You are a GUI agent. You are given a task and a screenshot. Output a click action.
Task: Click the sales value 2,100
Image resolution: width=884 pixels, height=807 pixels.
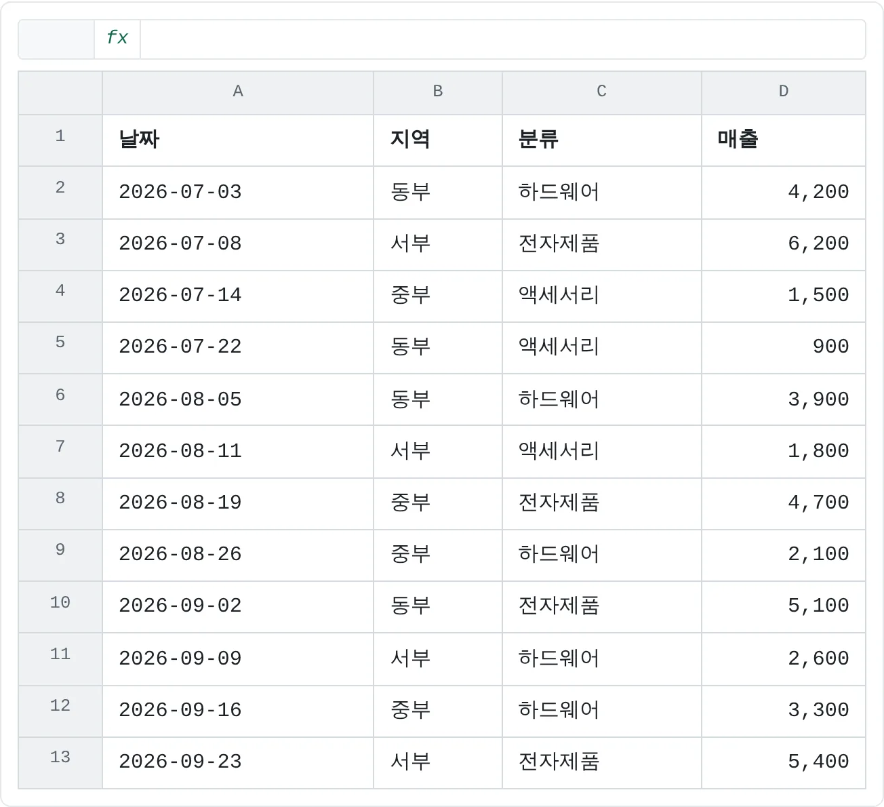point(784,555)
